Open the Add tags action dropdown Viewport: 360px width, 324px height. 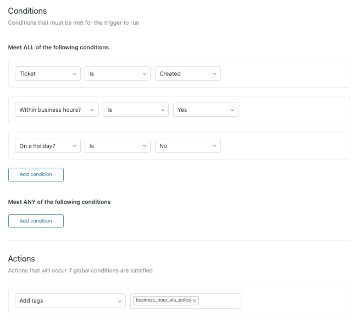click(70, 301)
